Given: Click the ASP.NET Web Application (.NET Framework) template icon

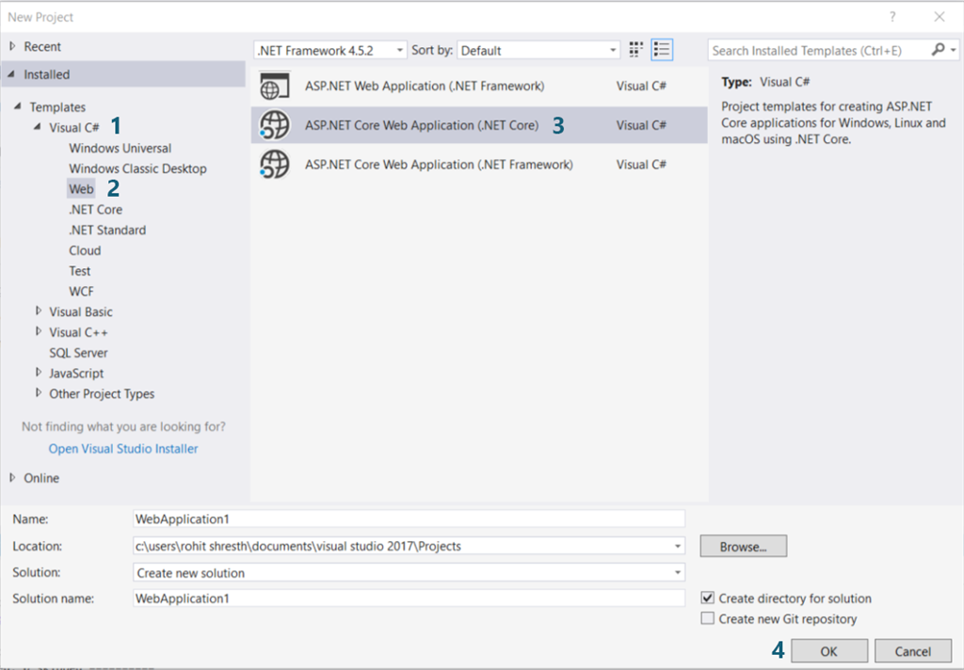Looking at the screenshot, I should pos(274,87).
